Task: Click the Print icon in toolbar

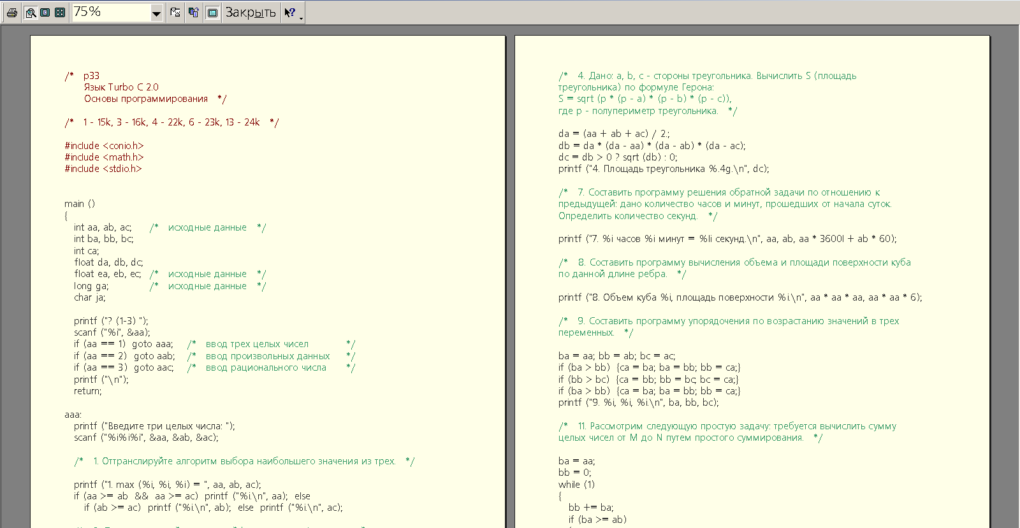Action: click(x=11, y=12)
